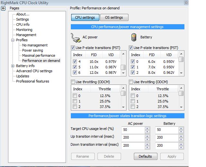Uncheck Battery P-state index 0
Screen dimensions: 206x167
click(133, 62)
